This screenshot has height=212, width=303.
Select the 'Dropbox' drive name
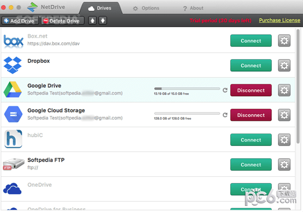click(x=38, y=61)
